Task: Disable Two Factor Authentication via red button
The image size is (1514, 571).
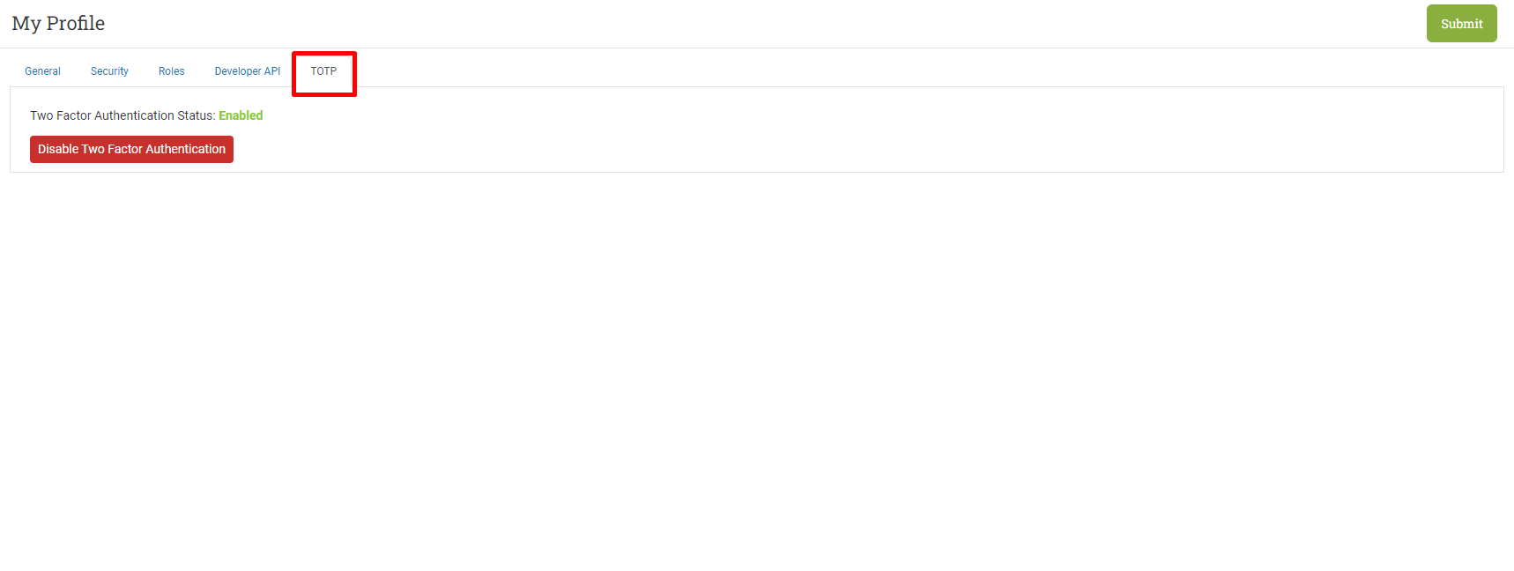Action: point(131,149)
